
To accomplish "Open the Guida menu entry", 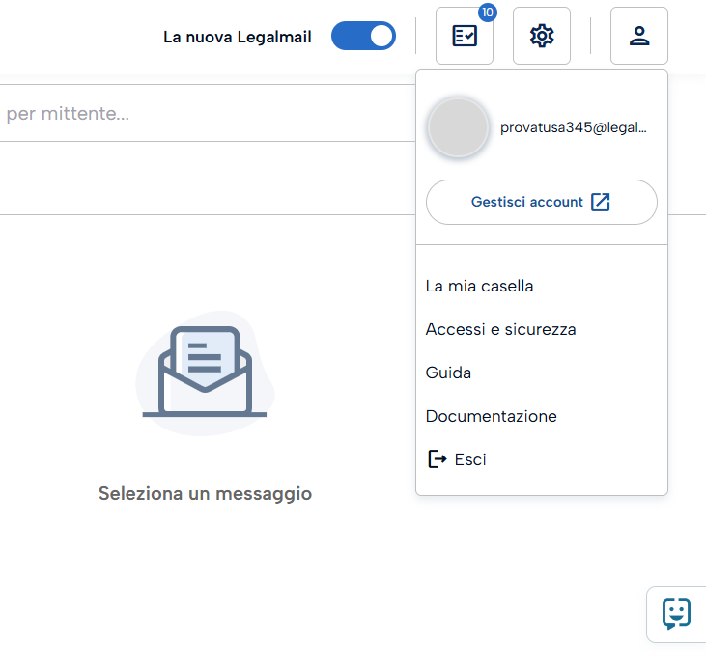I will (448, 373).
